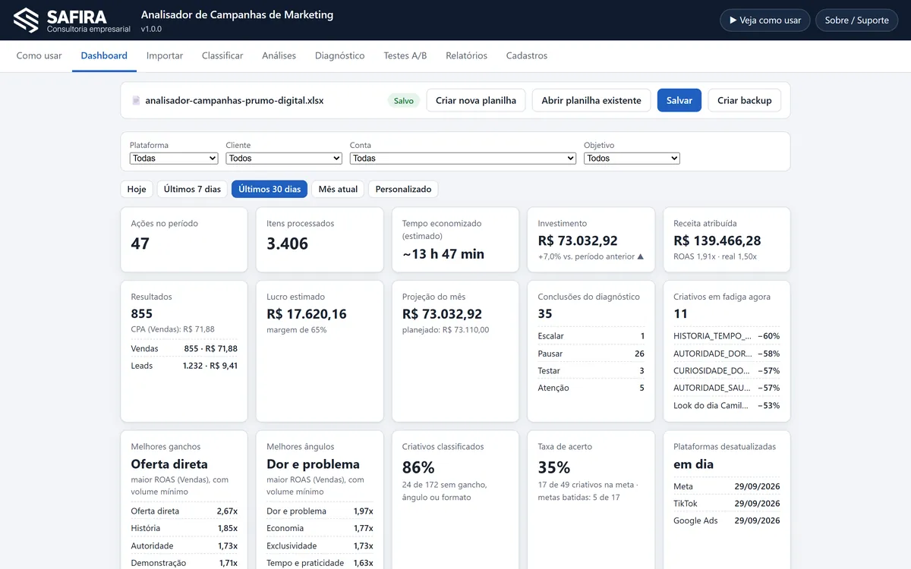This screenshot has width=911, height=569.
Task: Click Lucro estimado R$ 17.620,16
Action: point(307,314)
